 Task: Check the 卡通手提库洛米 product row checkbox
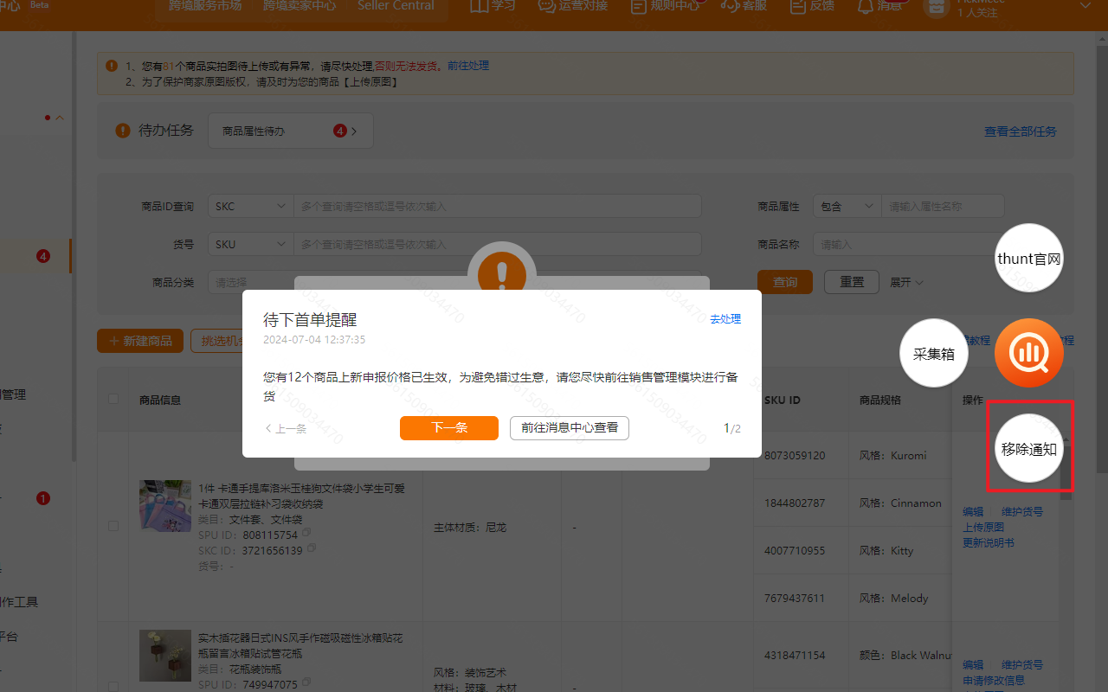click(113, 525)
